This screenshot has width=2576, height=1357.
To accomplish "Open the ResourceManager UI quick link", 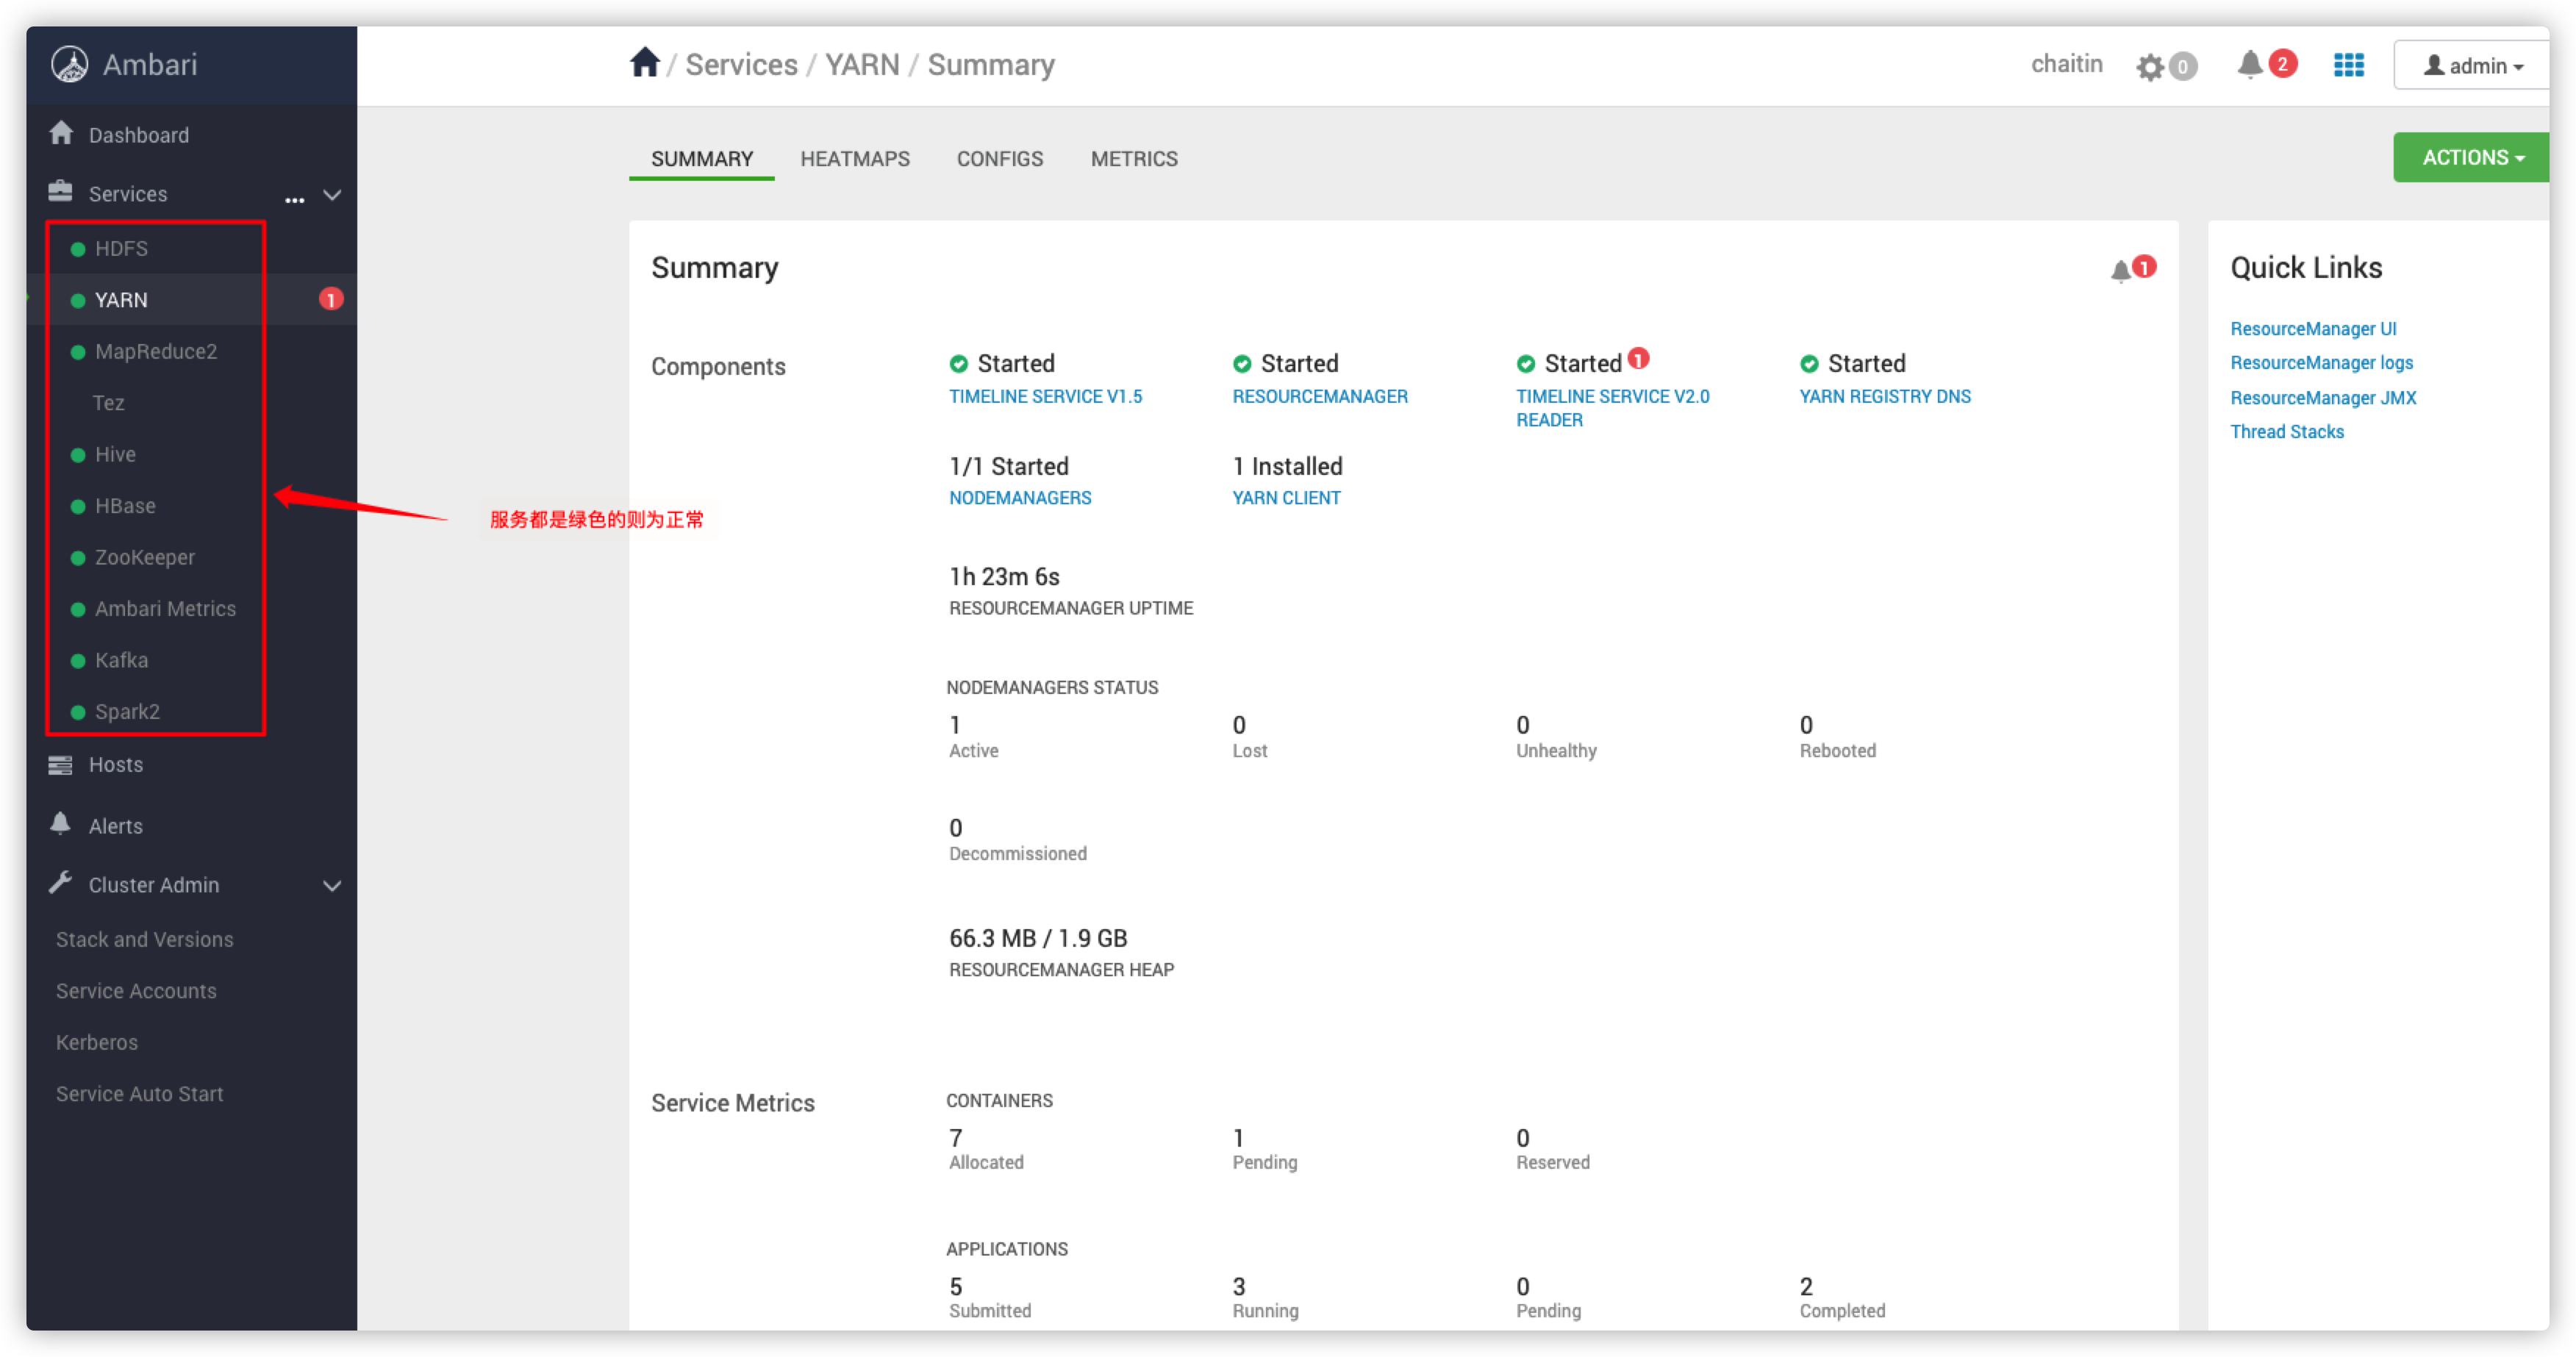I will tap(2313, 329).
